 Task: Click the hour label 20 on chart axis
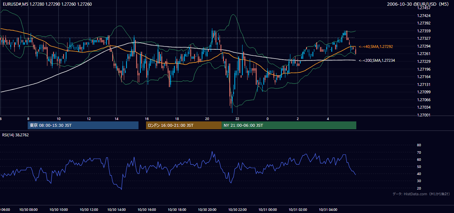(207, 119)
